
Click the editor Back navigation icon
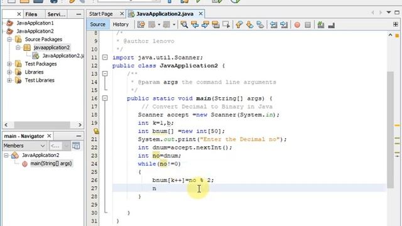152,24
